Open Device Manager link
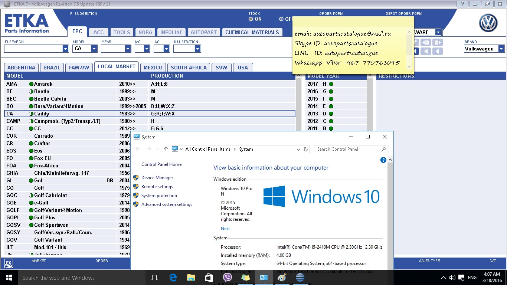 point(157,178)
